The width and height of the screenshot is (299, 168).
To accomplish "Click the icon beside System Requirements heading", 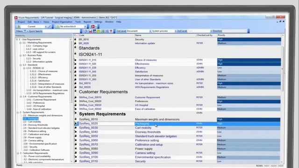I will 76,113.
